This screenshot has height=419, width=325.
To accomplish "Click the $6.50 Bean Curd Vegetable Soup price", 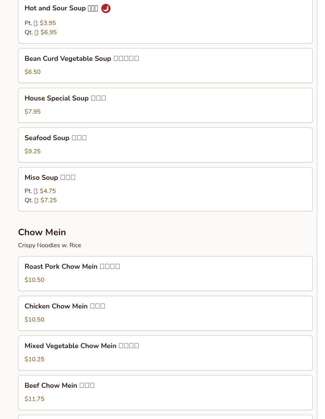I will (x=33, y=72).
